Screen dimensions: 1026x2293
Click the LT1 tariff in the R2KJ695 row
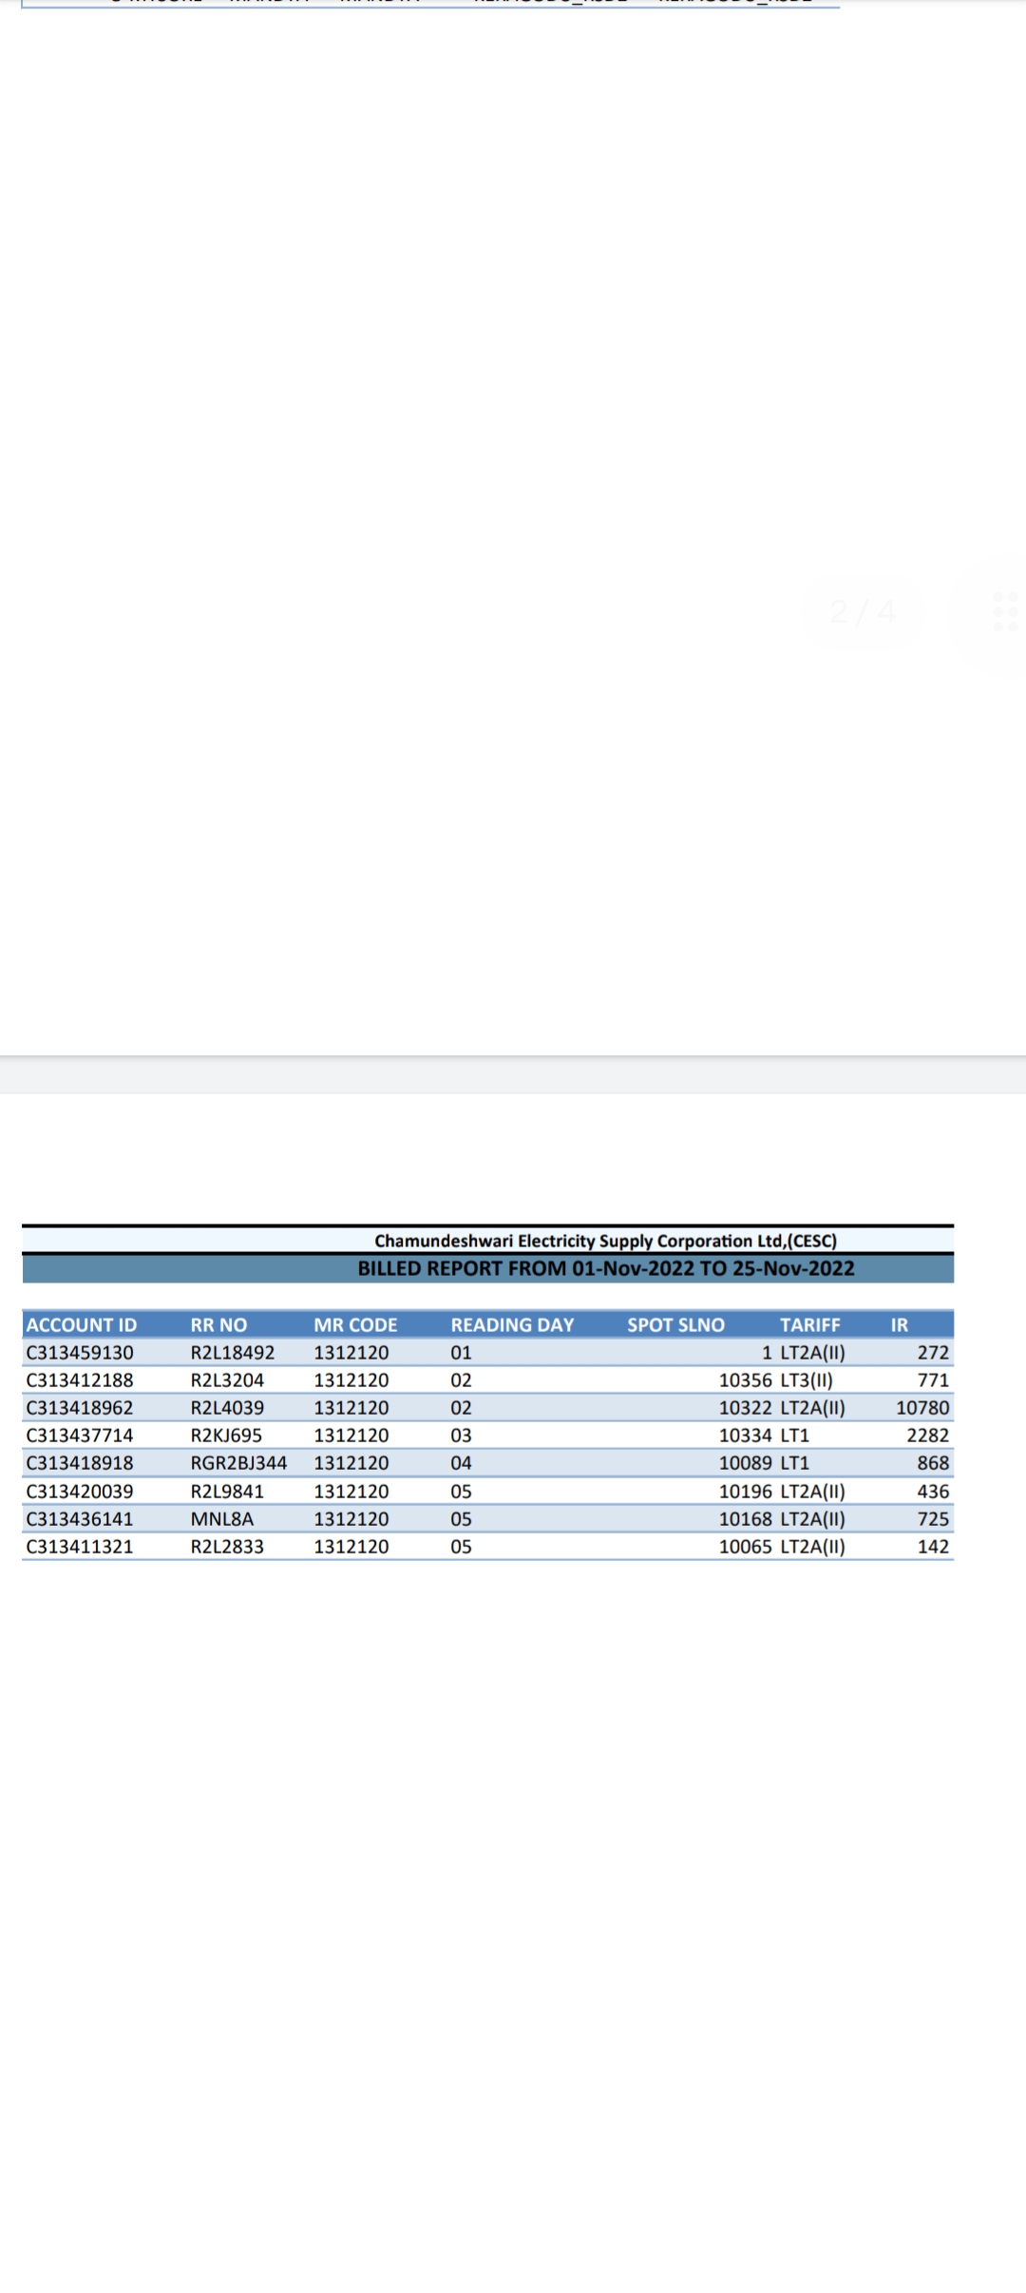(x=795, y=1435)
